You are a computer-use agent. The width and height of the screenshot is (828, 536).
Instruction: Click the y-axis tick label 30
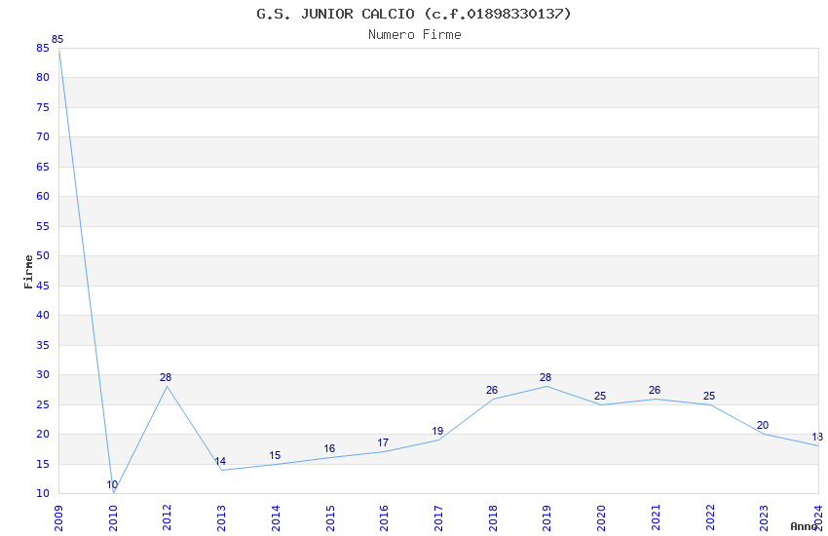[43, 374]
